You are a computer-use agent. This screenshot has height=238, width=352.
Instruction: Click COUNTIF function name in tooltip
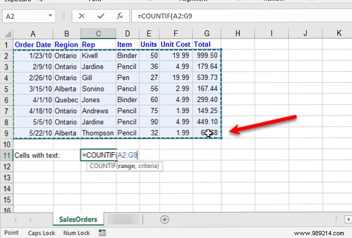point(103,166)
